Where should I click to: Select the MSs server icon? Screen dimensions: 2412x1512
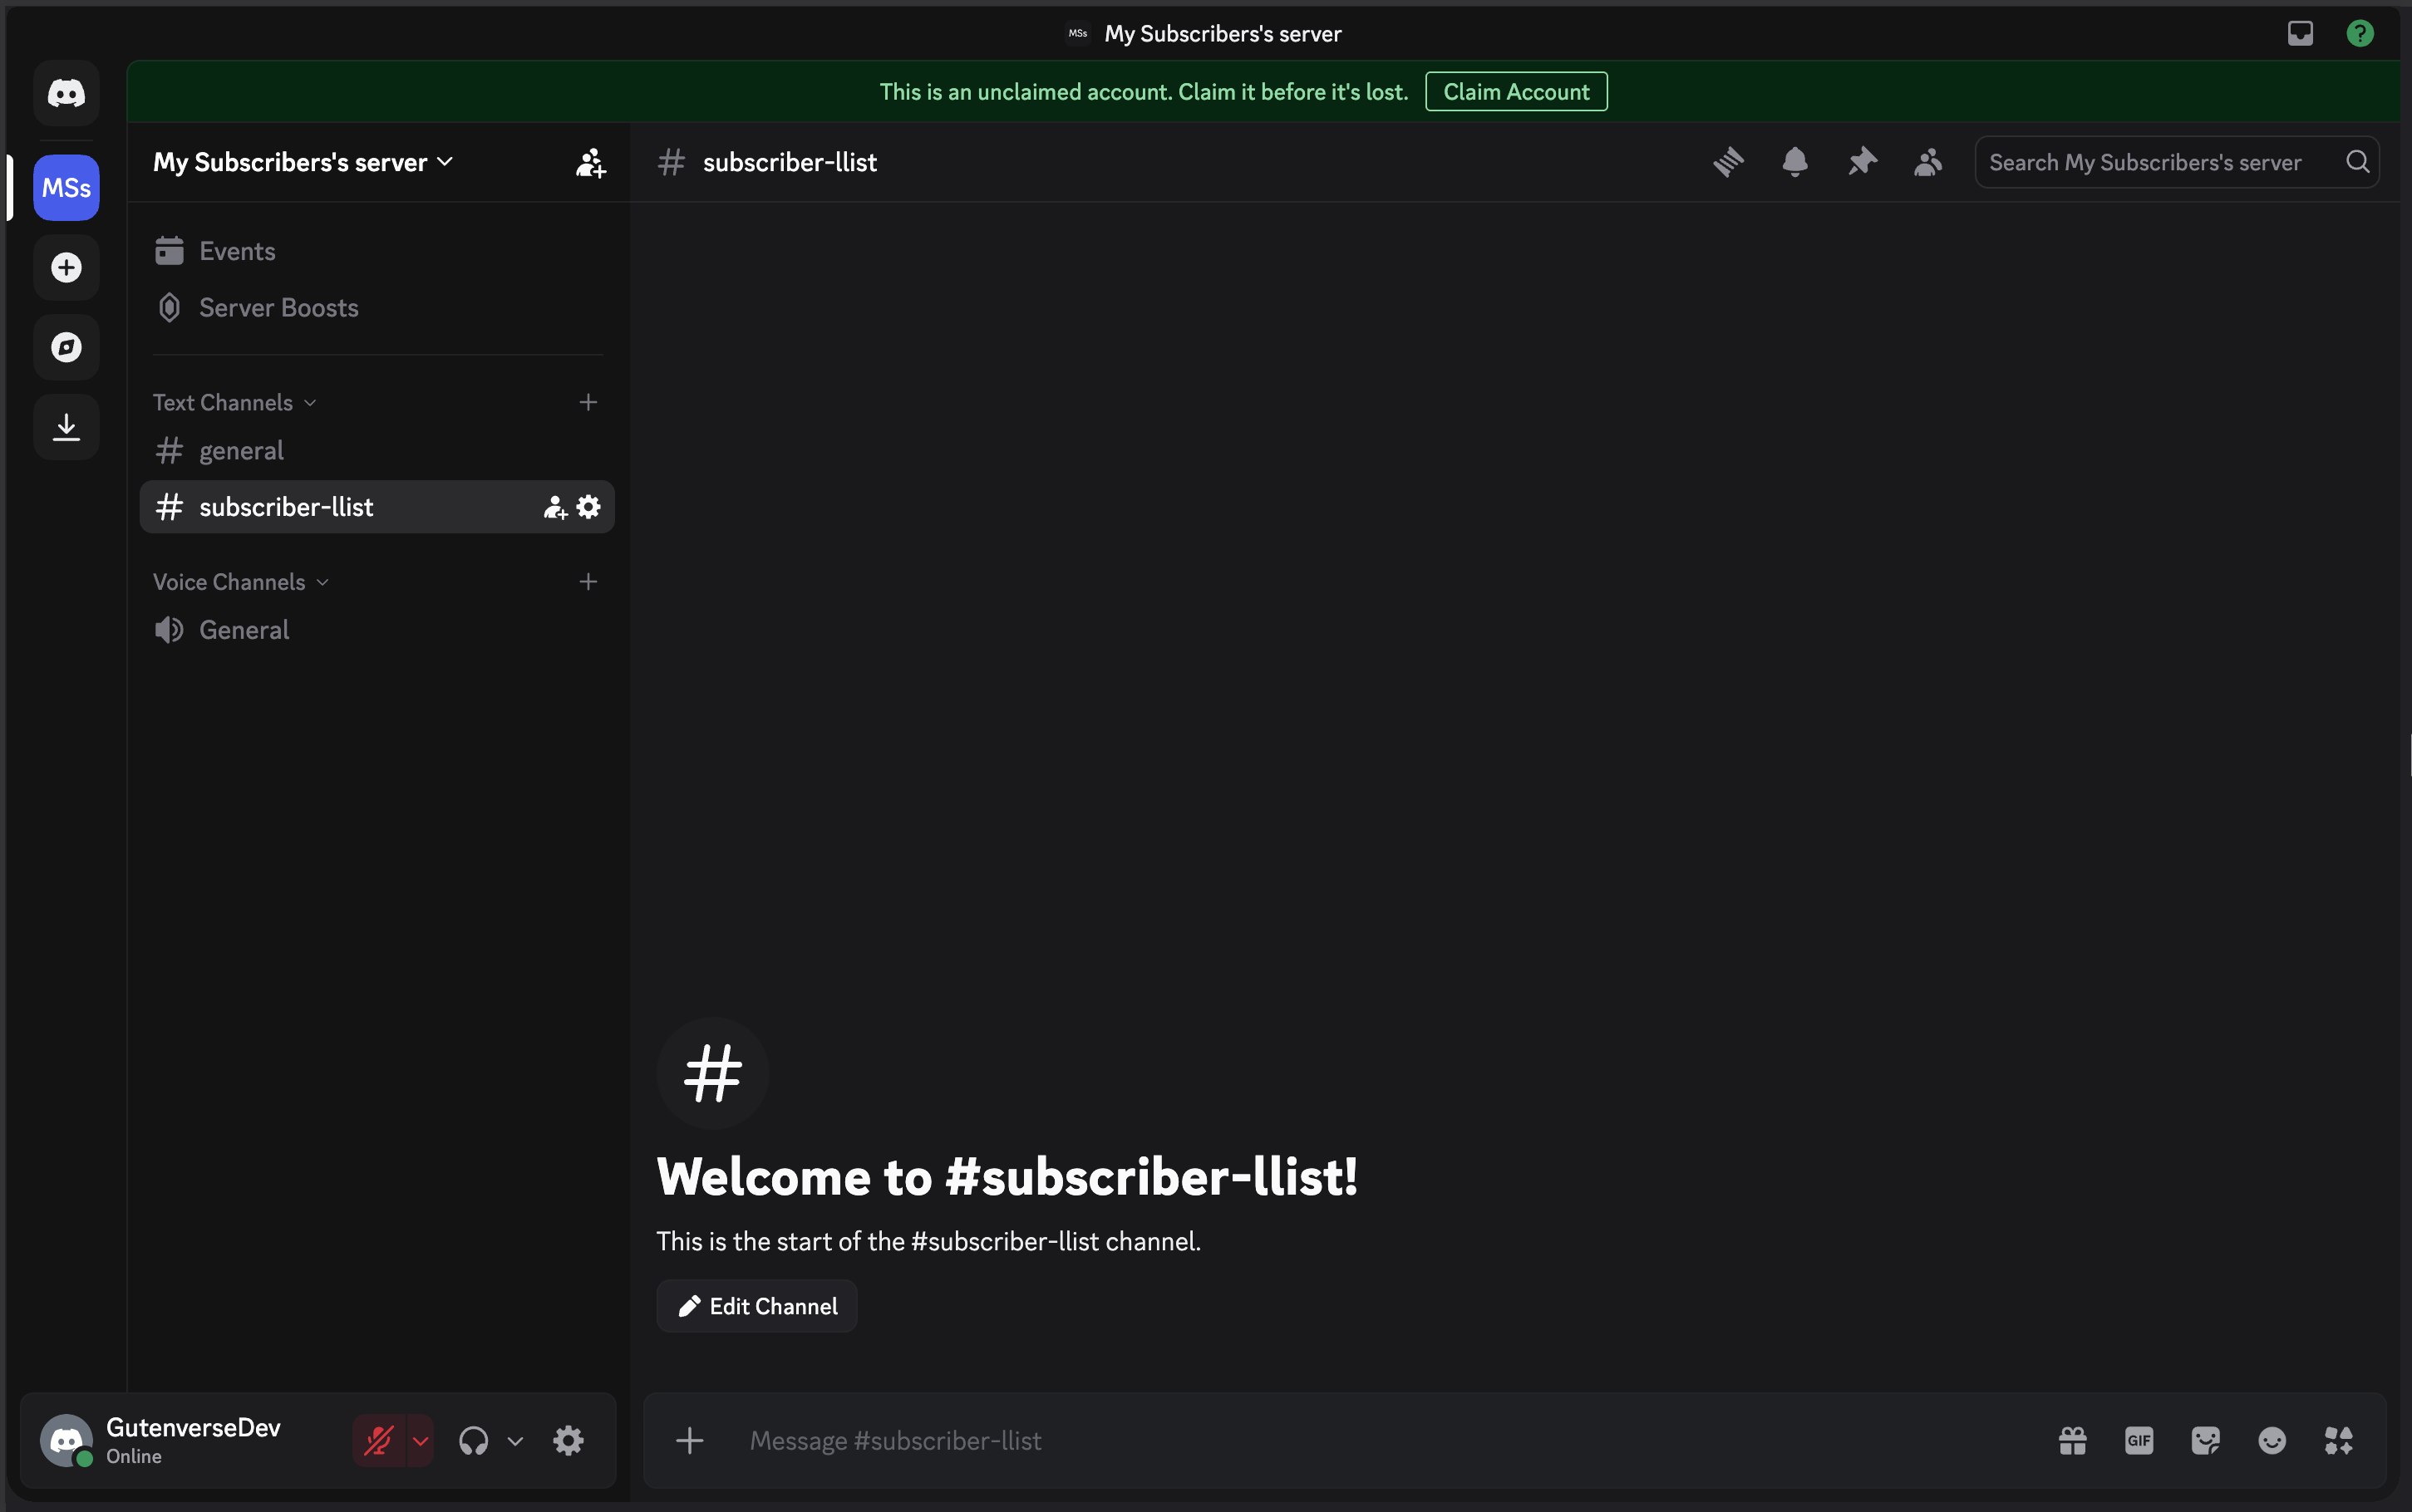coord(66,188)
